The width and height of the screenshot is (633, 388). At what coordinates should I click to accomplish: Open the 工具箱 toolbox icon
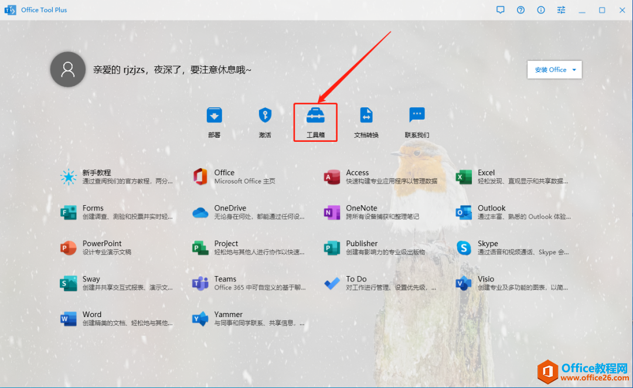coord(315,115)
